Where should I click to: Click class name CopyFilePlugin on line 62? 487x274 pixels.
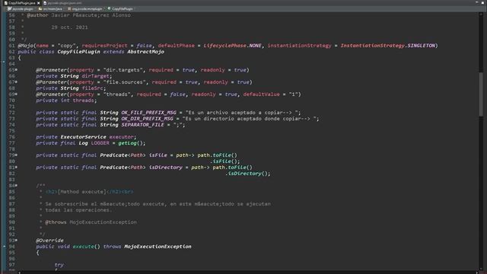[78, 52]
